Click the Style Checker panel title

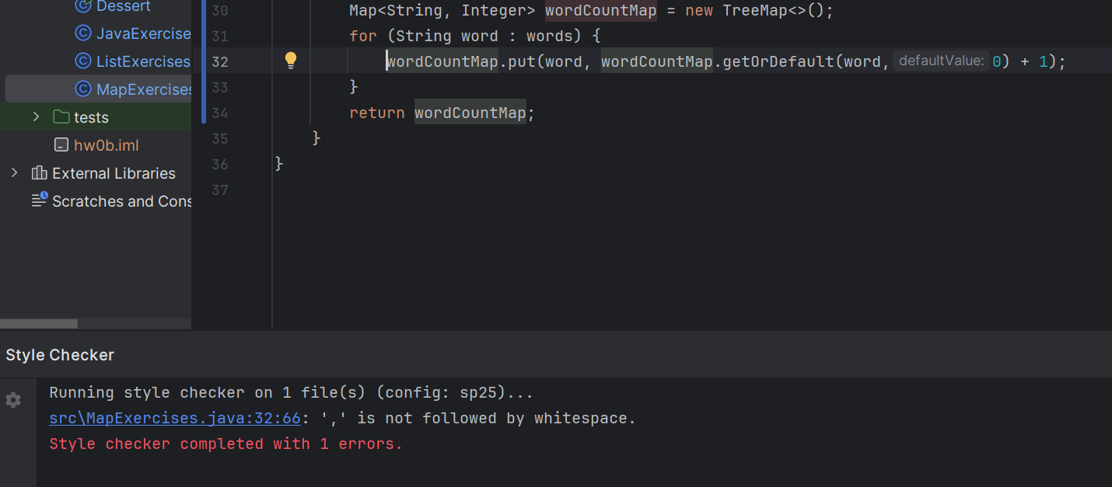60,353
